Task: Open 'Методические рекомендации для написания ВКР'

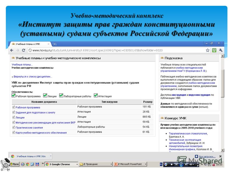Action: (x=45, y=122)
